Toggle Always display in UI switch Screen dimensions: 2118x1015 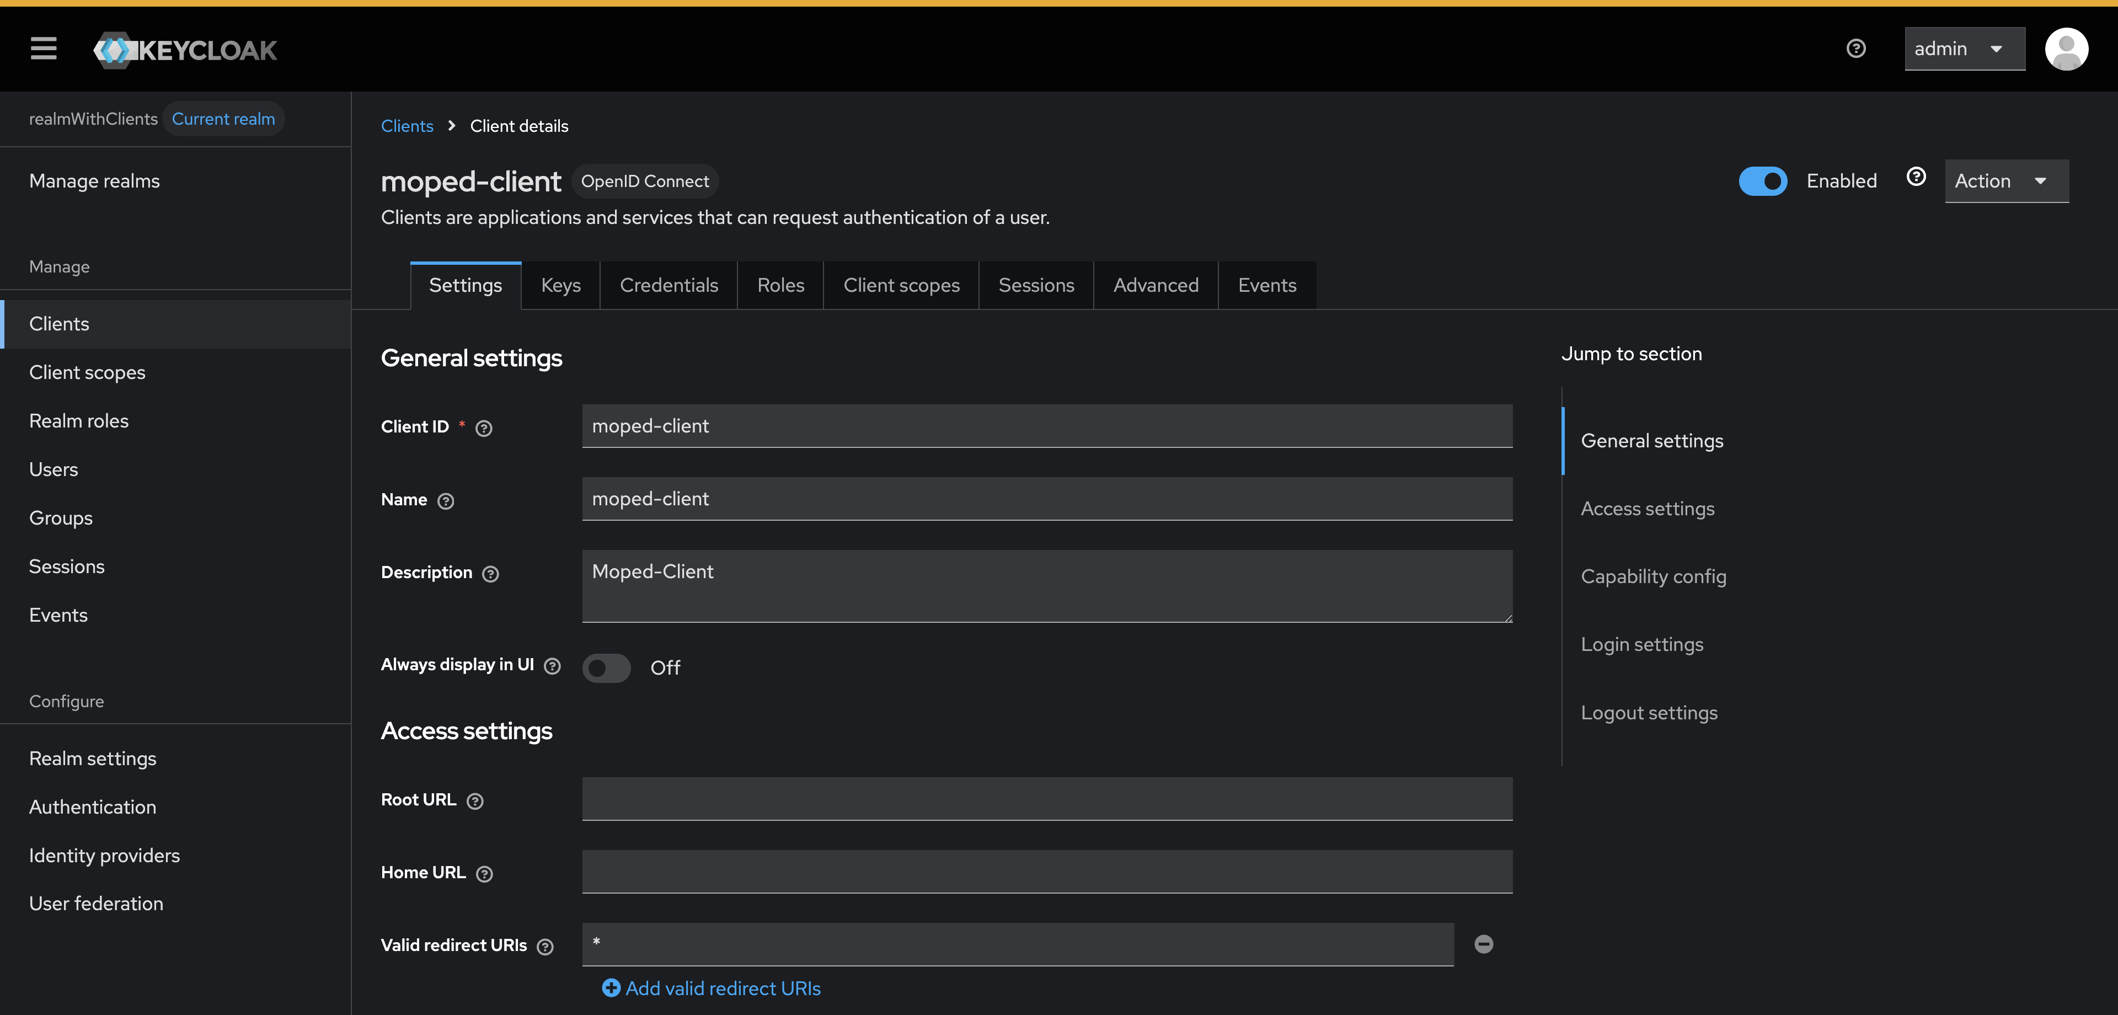[606, 667]
